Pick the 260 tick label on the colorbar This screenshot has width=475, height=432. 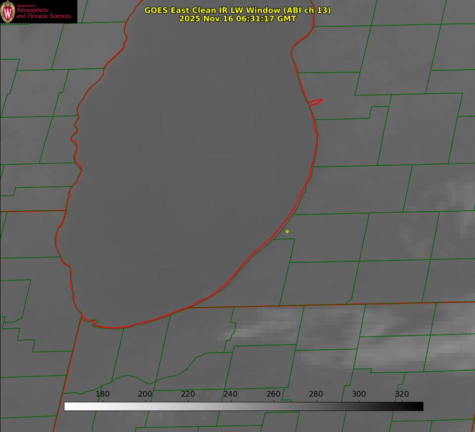pyautogui.click(x=274, y=394)
